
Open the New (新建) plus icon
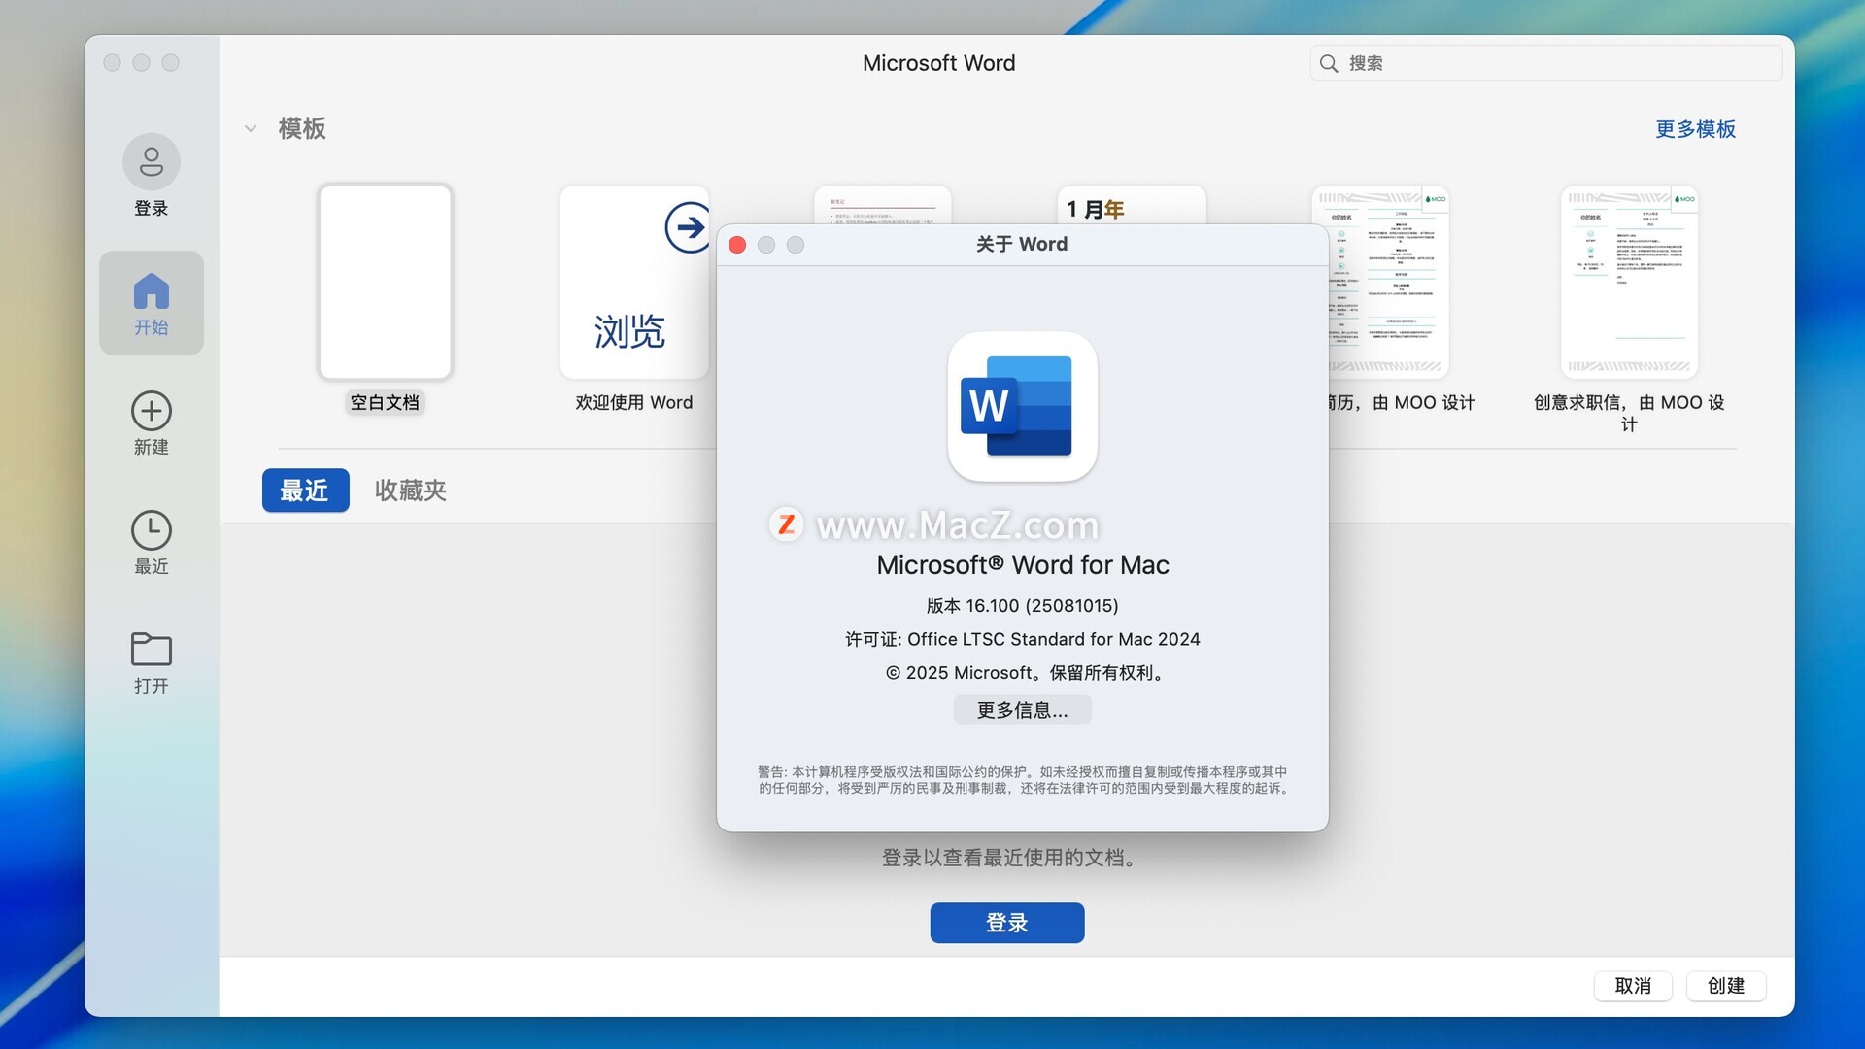point(151,411)
